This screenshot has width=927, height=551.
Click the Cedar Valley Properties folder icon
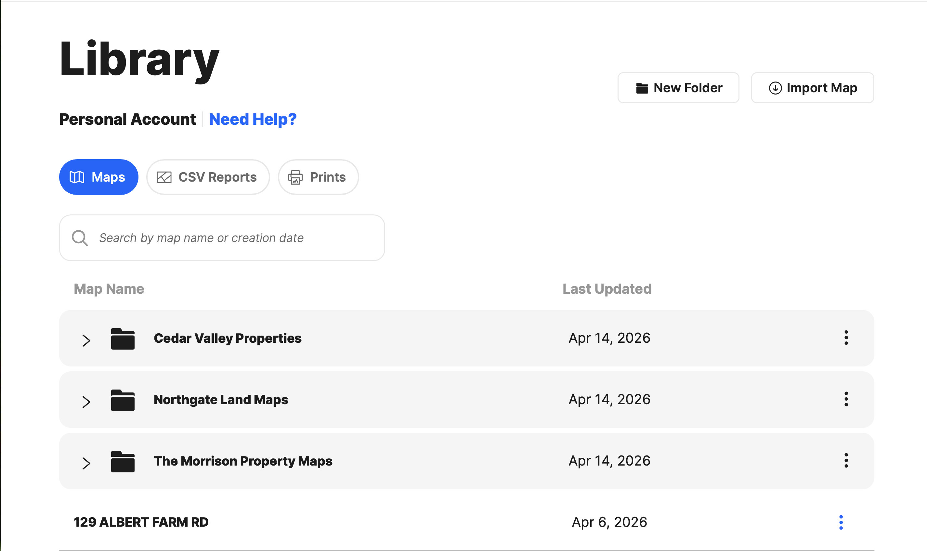click(x=123, y=339)
